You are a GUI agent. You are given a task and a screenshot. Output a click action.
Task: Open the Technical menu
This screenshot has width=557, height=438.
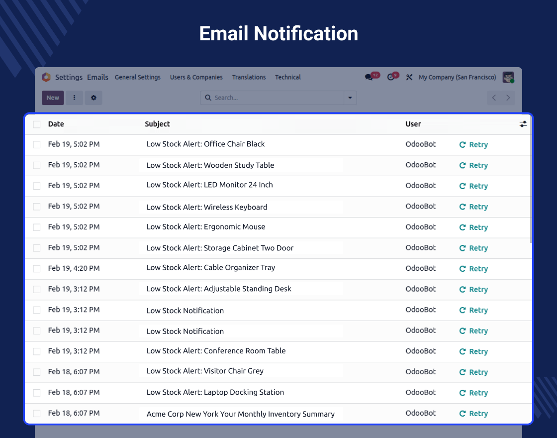pos(287,77)
